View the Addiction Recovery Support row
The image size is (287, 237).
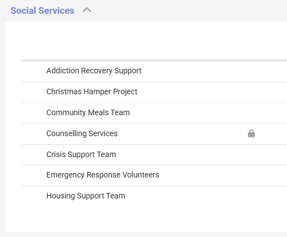click(154, 71)
